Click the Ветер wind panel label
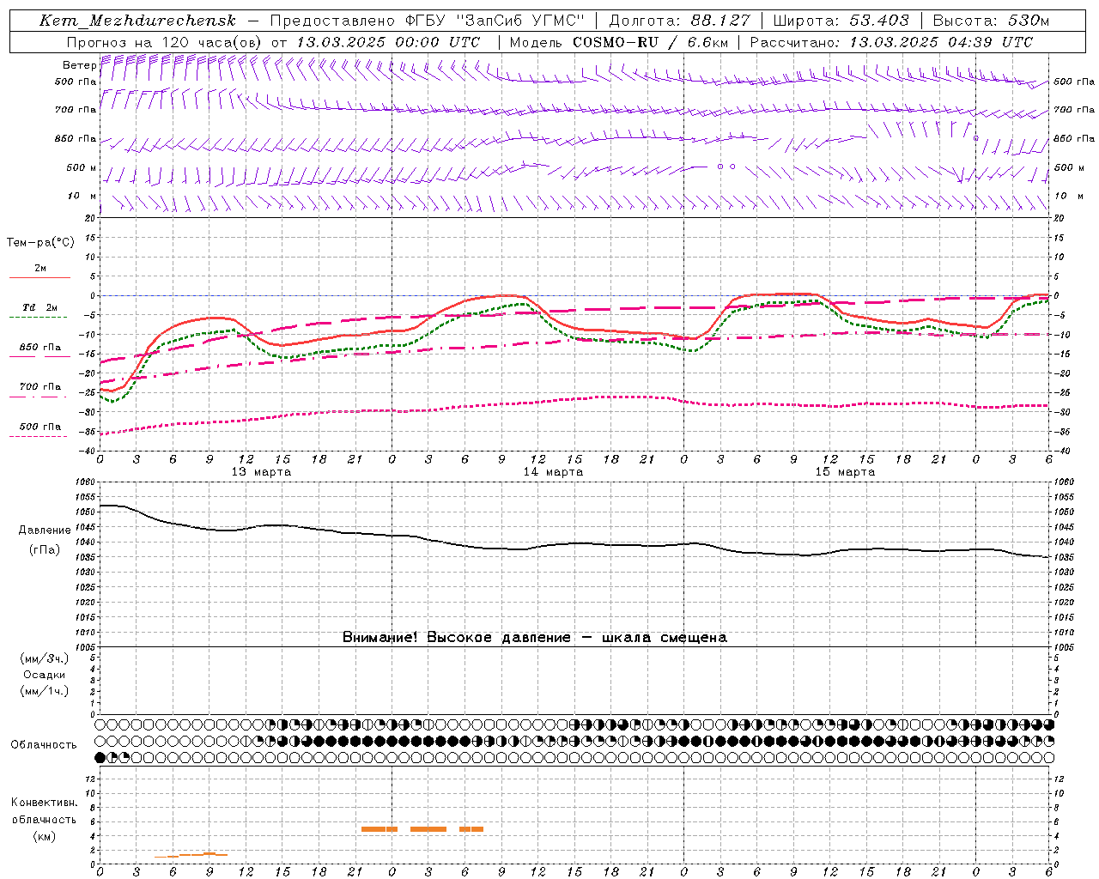This screenshot has height=879, width=1099. [x=80, y=65]
